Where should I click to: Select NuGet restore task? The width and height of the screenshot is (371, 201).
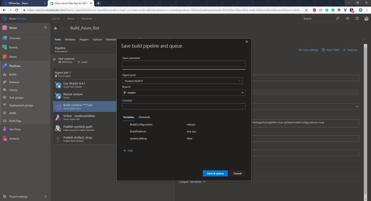point(84,96)
